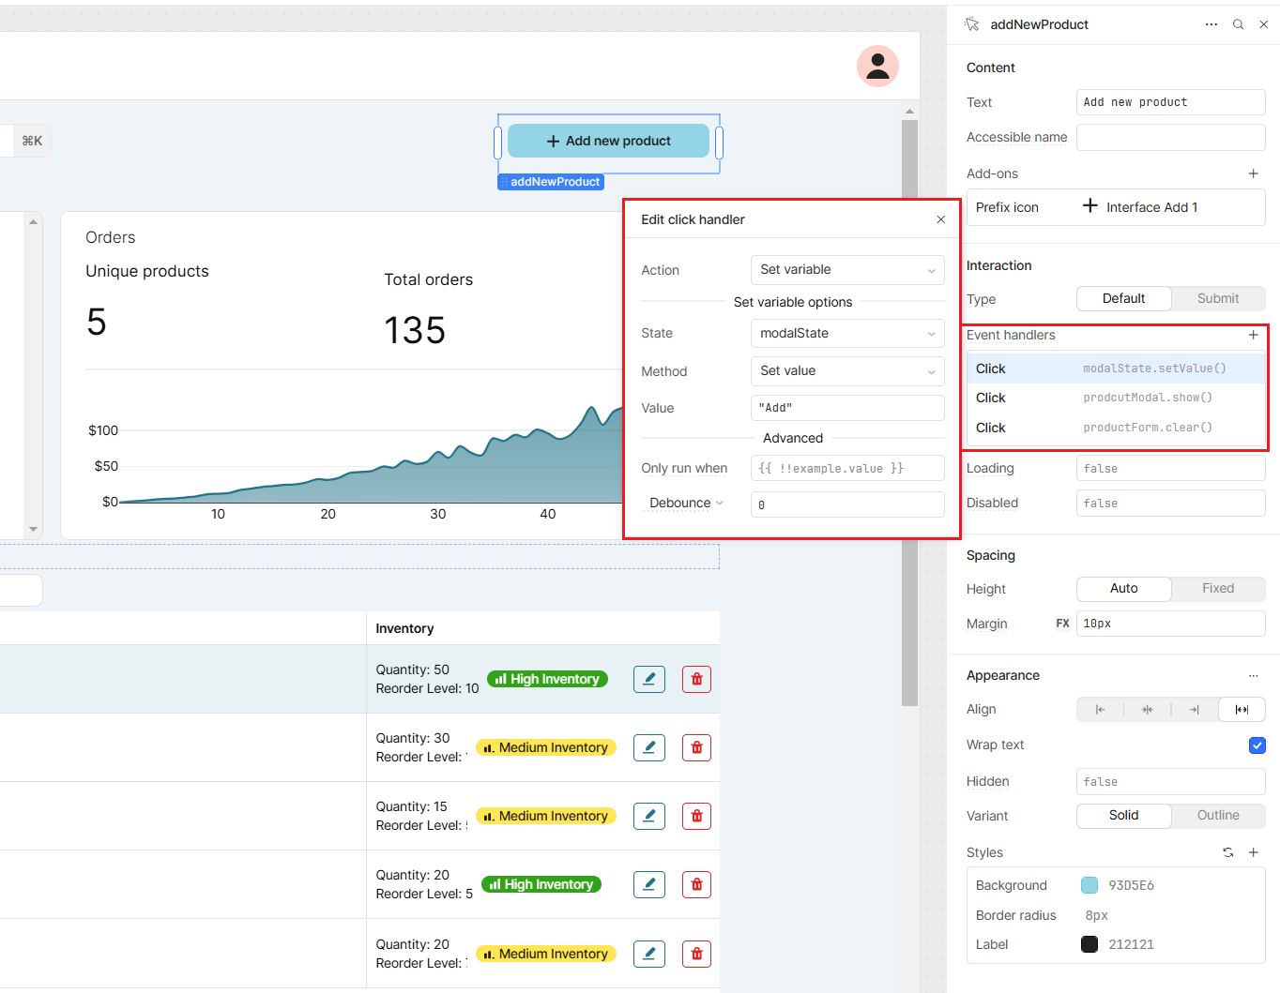Viewport: 1280px width, 993px height.
Task: Click the Value field containing "Add"
Action: pos(847,408)
